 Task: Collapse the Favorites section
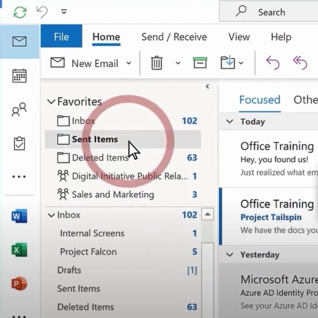(x=51, y=102)
